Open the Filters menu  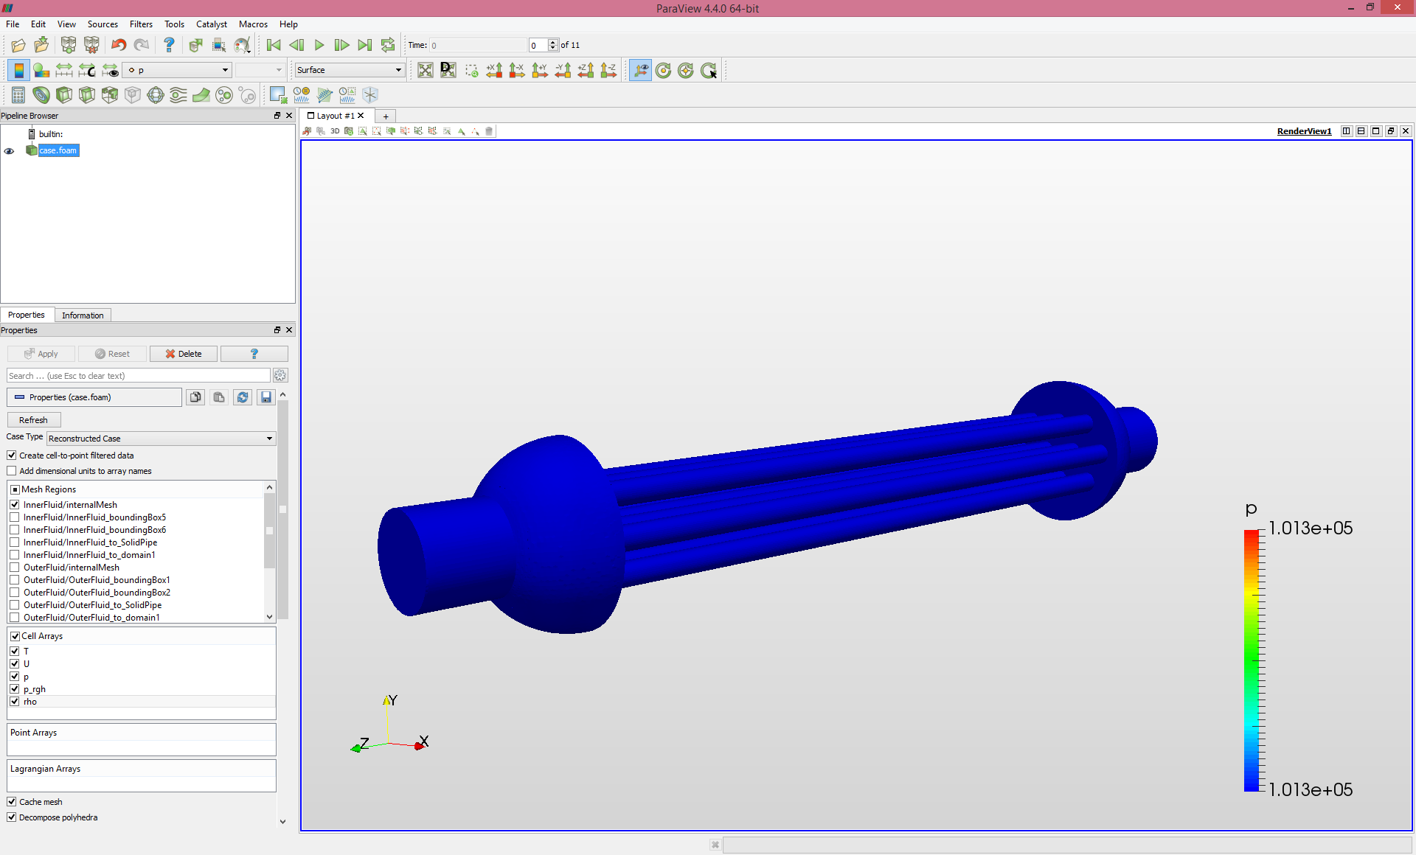click(141, 24)
